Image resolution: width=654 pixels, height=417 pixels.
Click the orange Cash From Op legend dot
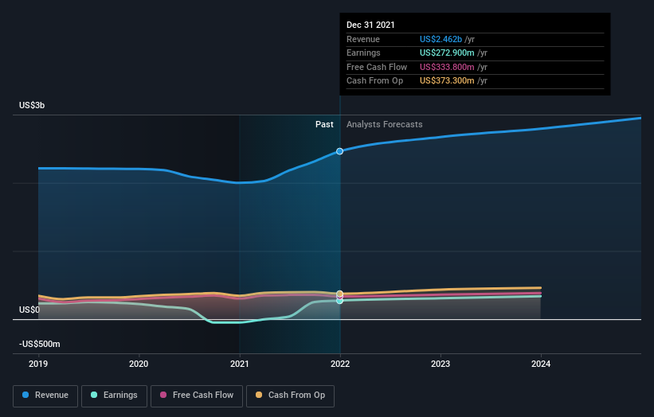(x=259, y=395)
